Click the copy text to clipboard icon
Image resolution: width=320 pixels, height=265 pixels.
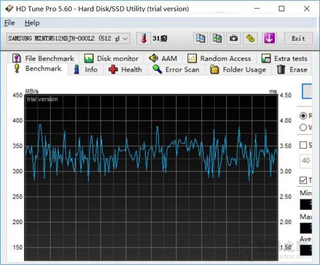[201, 38]
